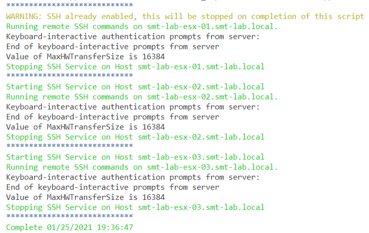Click Starting SSH Service on Host smt-lab-esx-02

135,87
